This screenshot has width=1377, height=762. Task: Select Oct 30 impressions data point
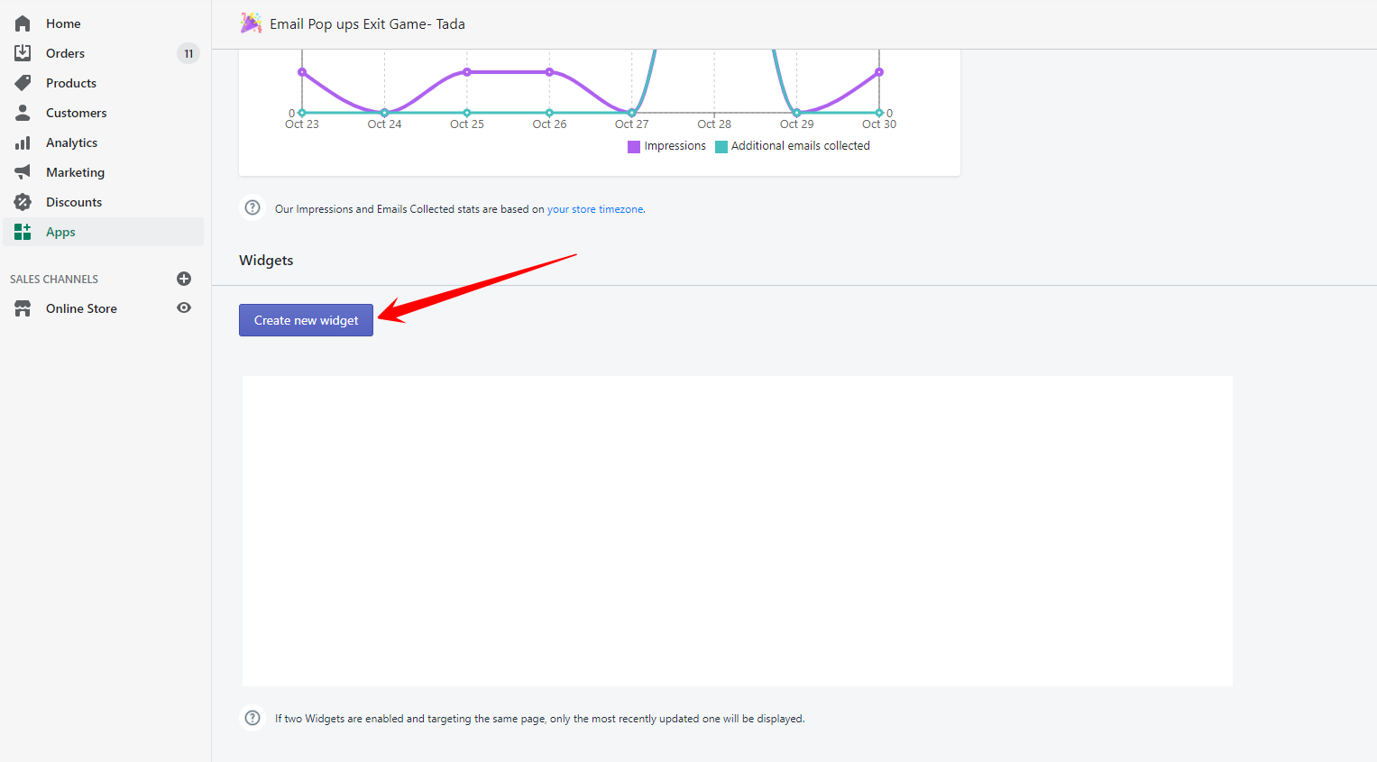[x=879, y=72]
